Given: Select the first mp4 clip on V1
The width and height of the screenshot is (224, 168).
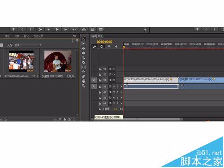Looking at the screenshot, I should tap(151, 80).
